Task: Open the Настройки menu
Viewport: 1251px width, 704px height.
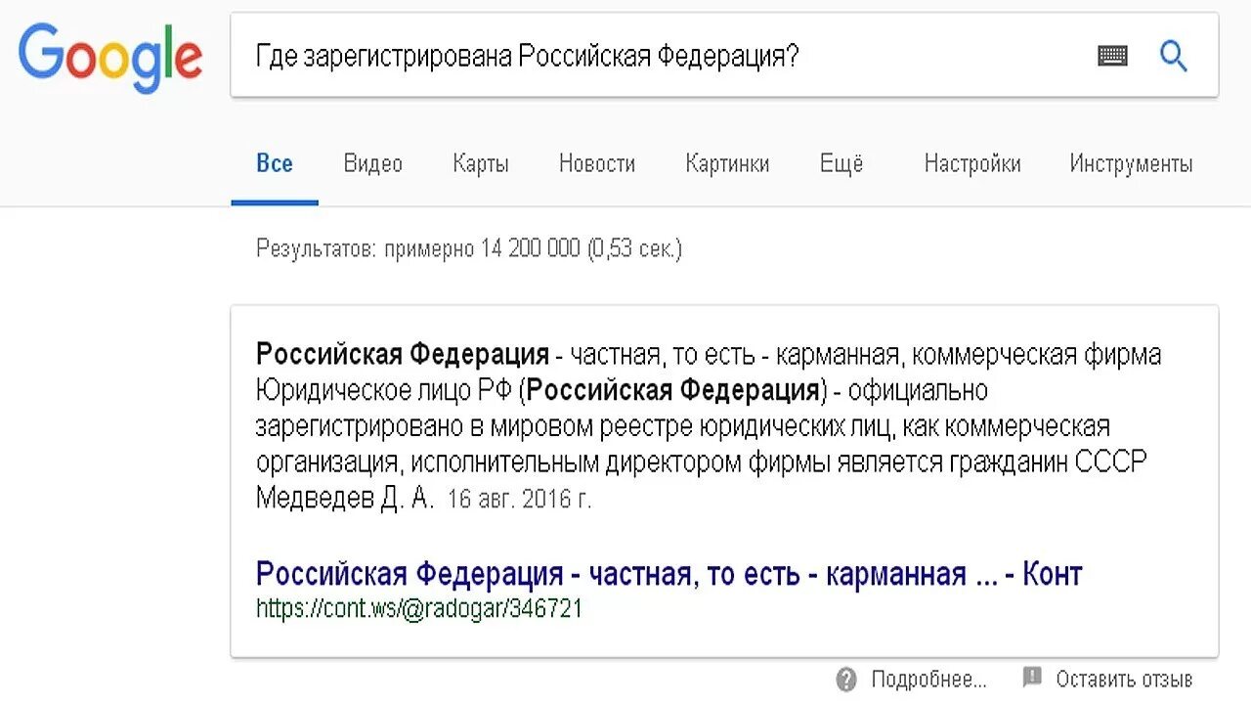Action: 972,163
